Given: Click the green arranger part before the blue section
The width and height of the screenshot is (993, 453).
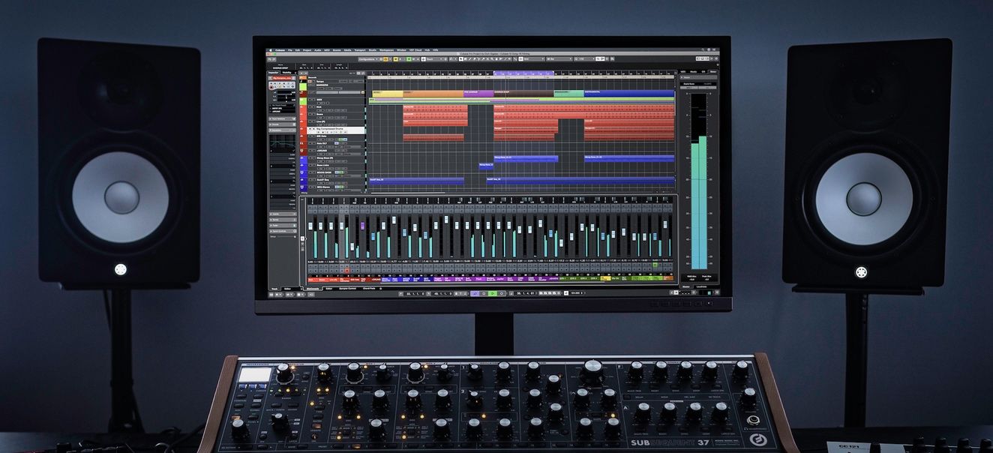Looking at the screenshot, I should pos(568,94).
